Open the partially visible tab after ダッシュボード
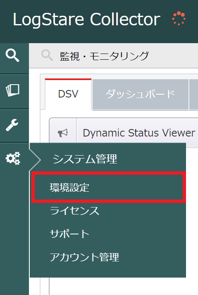The image size is (198, 295). tap(194, 94)
